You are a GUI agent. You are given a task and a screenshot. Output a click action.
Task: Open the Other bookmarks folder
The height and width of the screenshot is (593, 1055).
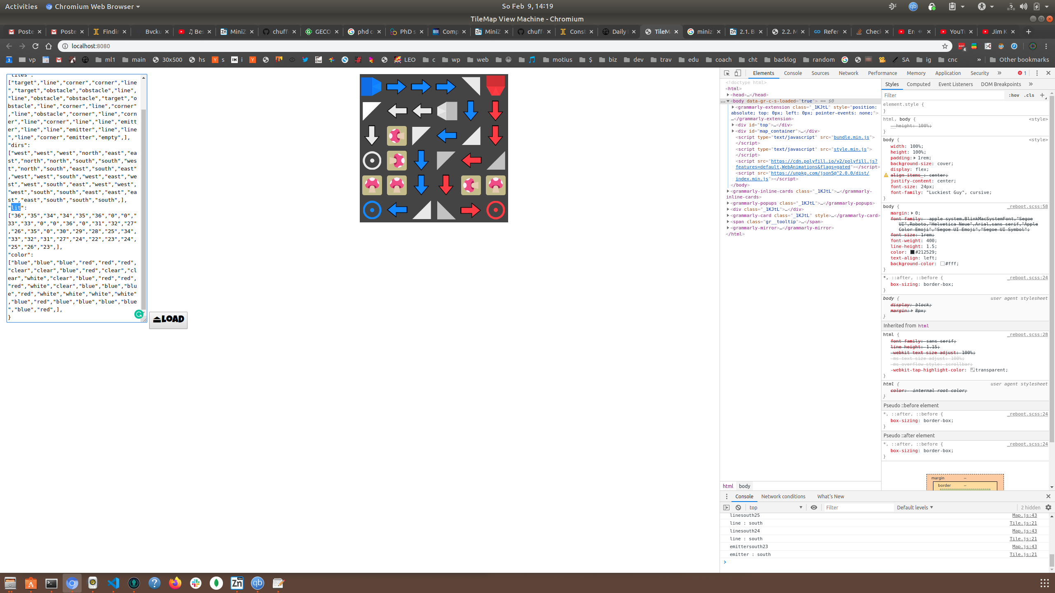(1019, 60)
